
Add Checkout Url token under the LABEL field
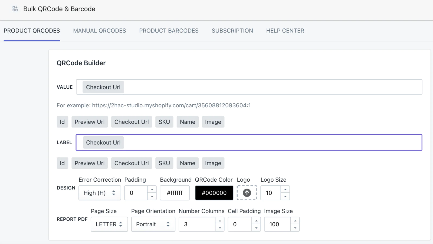(132, 163)
